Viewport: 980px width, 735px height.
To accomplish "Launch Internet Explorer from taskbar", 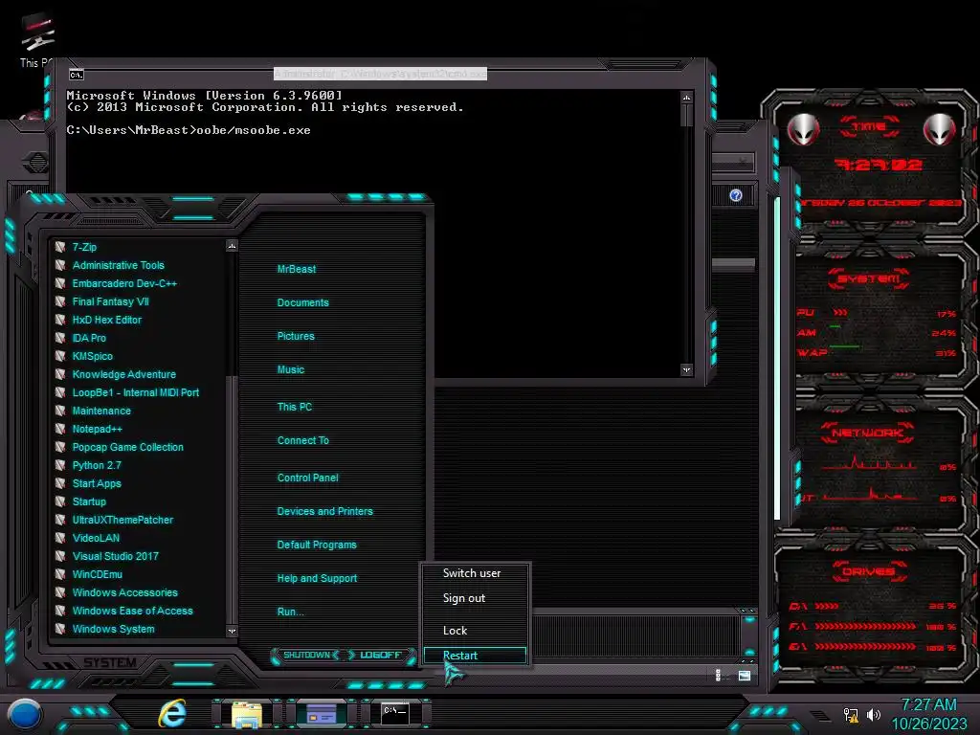I will click(172, 714).
